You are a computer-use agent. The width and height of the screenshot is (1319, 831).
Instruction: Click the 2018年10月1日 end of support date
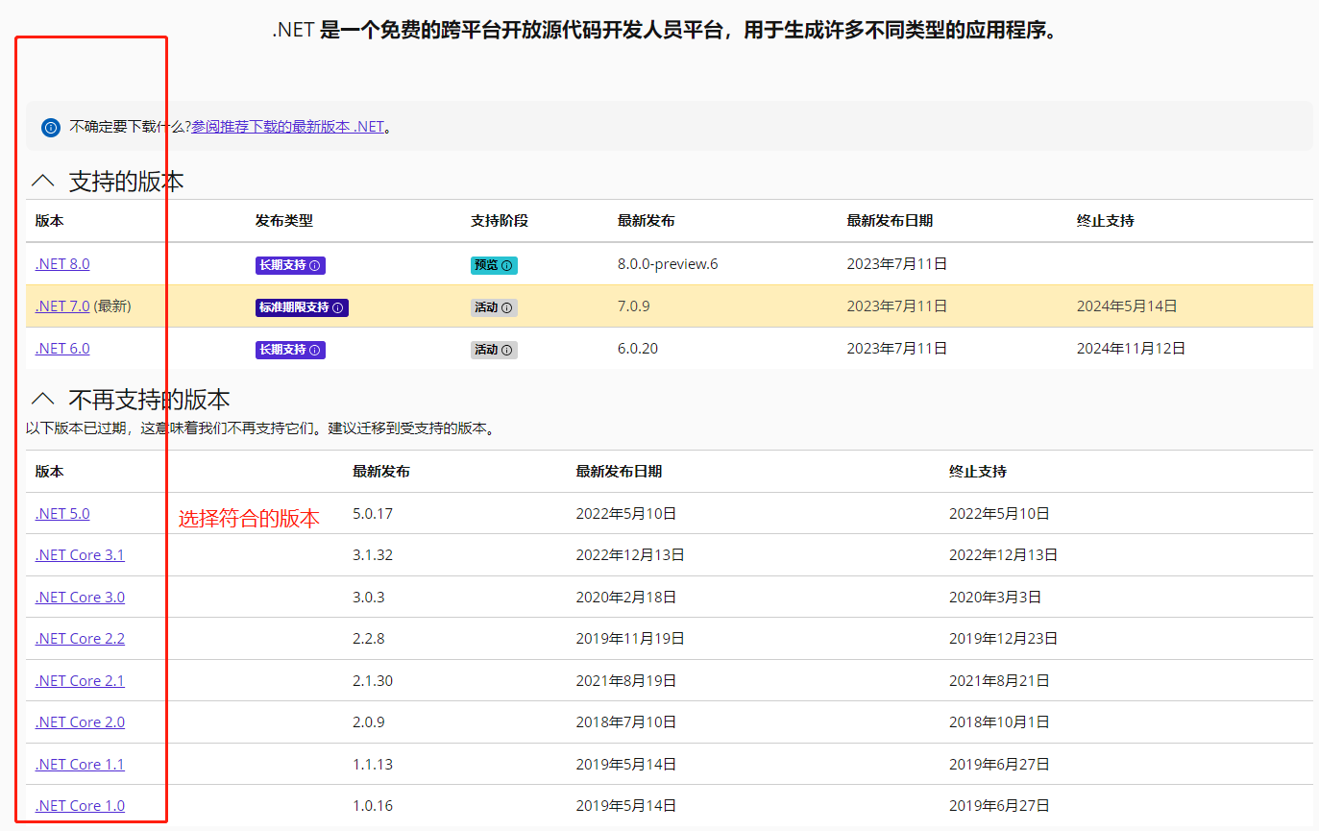point(999,722)
